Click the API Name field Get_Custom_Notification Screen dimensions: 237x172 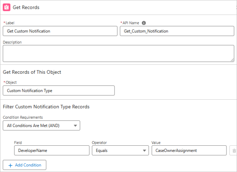click(177, 31)
